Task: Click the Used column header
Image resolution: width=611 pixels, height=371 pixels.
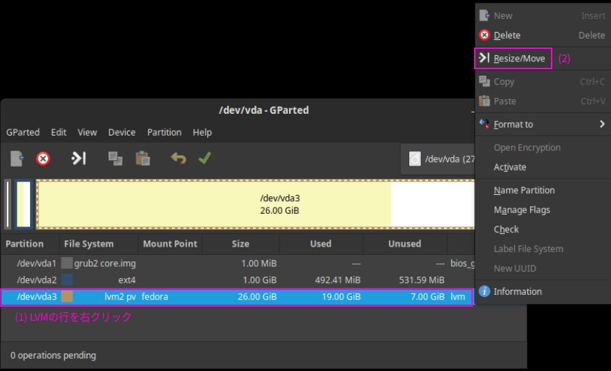Action: (321, 244)
